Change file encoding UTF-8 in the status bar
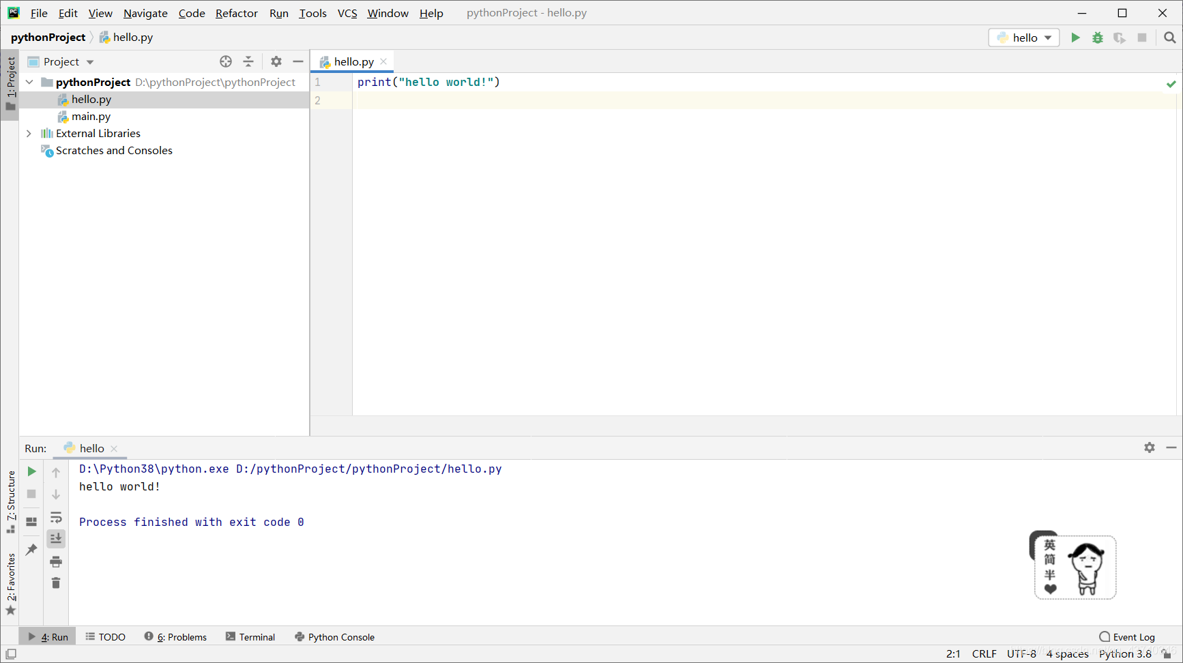Viewport: 1183px width, 663px height. point(1021,653)
